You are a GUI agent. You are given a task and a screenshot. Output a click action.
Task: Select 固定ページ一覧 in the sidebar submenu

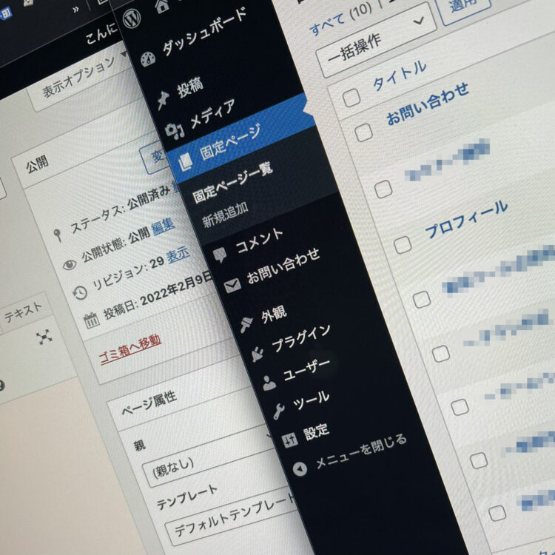click(232, 182)
